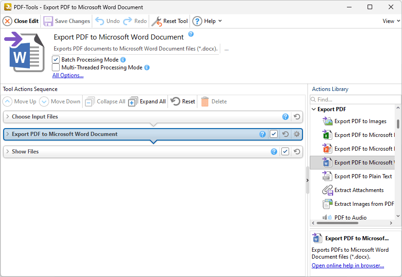Viewport: 402px width, 277px height.
Task: Reset the Show Files step
Action: pos(297,152)
